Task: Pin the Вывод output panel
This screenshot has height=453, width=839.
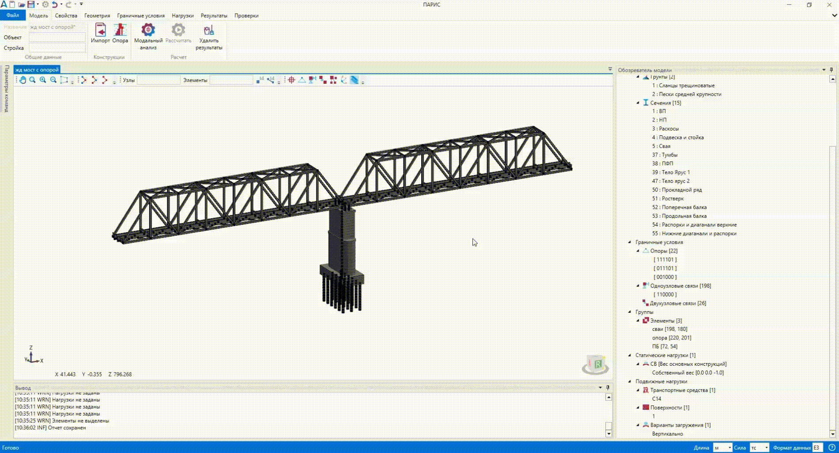Action: 608,387
